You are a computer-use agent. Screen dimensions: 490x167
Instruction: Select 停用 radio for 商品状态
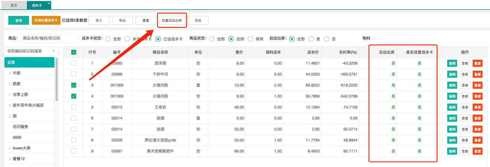(x=250, y=39)
